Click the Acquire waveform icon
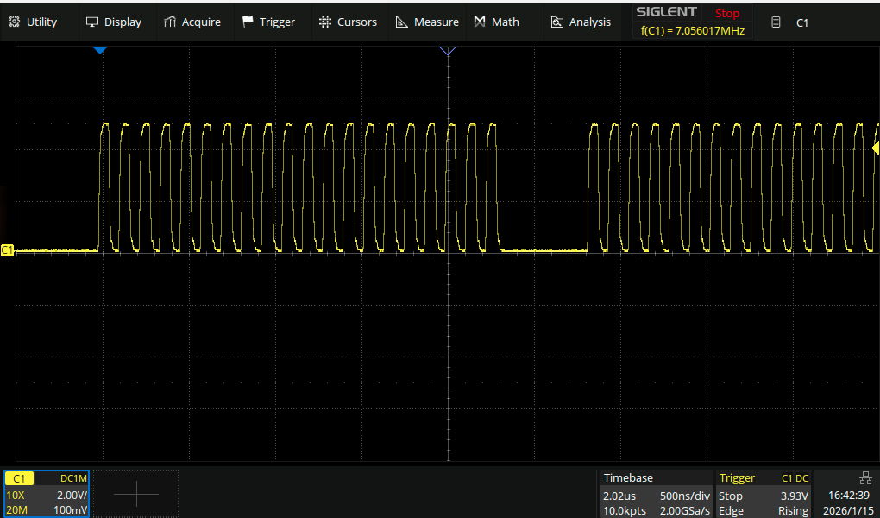The height and width of the screenshot is (518, 880). (x=170, y=22)
